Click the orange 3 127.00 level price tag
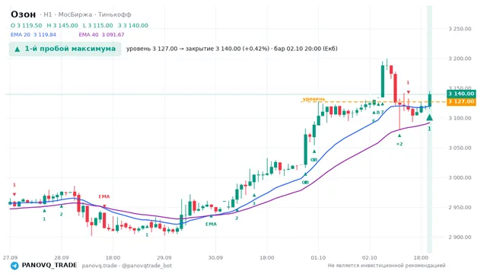The height and width of the screenshot is (274, 487). 461,101
